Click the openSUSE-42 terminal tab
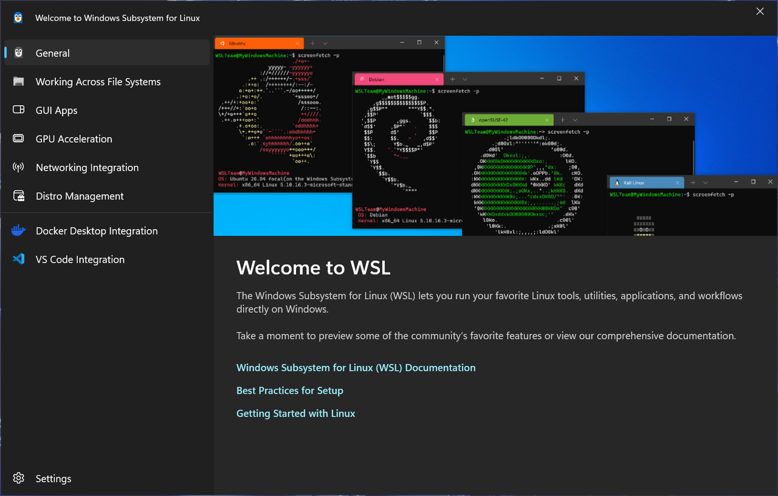The height and width of the screenshot is (496, 778). 504,119
